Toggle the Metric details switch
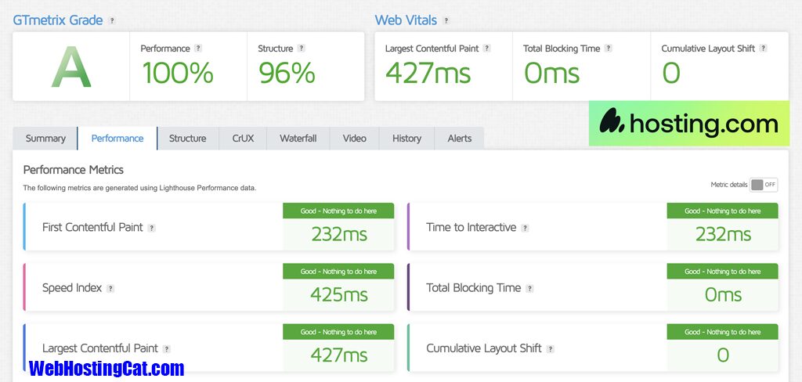Screen dimensions: 802x382 tap(764, 185)
